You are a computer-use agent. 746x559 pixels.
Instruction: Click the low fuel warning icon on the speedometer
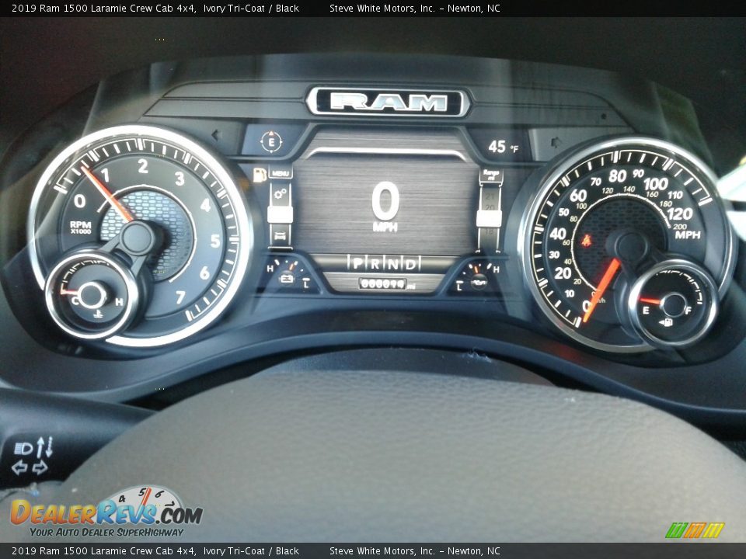click(667, 323)
